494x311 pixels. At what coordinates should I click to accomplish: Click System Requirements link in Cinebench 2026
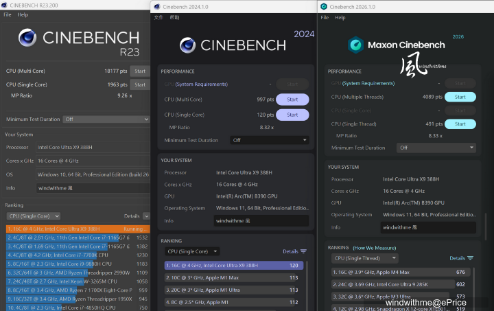click(368, 83)
